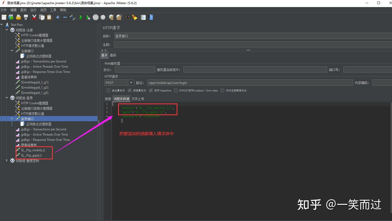Toggle the 跟随重定向 checkbox
Image resolution: width=392 pixels, height=221 pixels.
pos(129,90)
